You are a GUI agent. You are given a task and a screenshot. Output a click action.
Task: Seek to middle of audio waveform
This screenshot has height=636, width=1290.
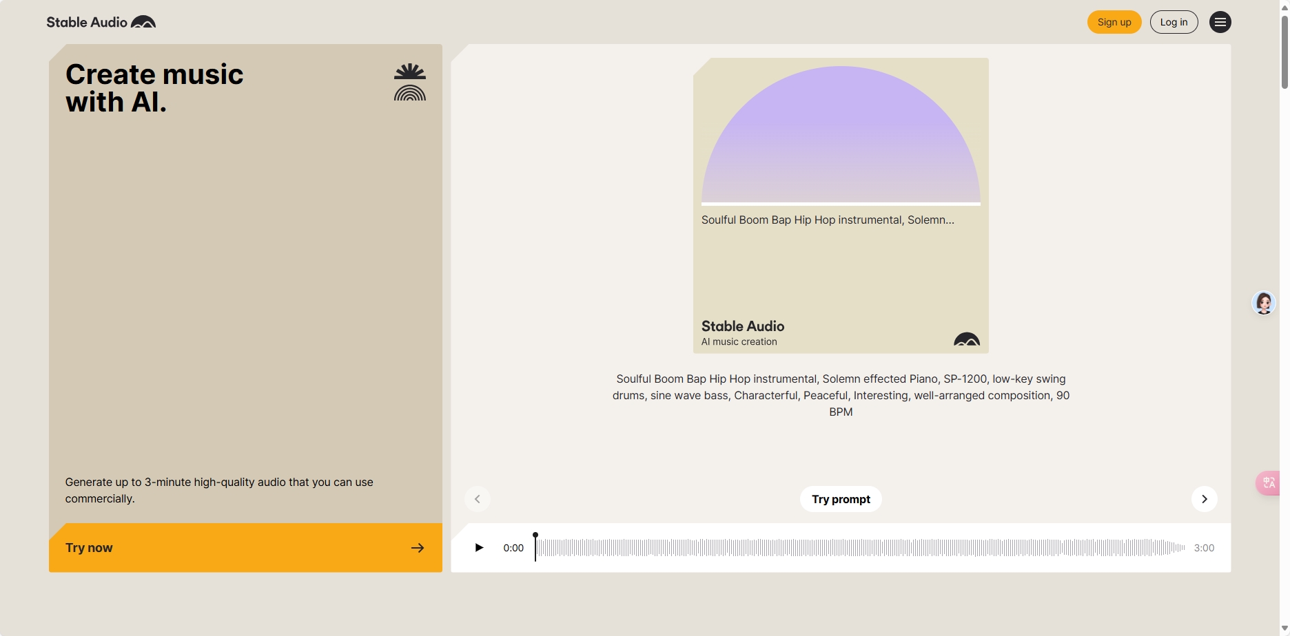pyautogui.click(x=860, y=548)
